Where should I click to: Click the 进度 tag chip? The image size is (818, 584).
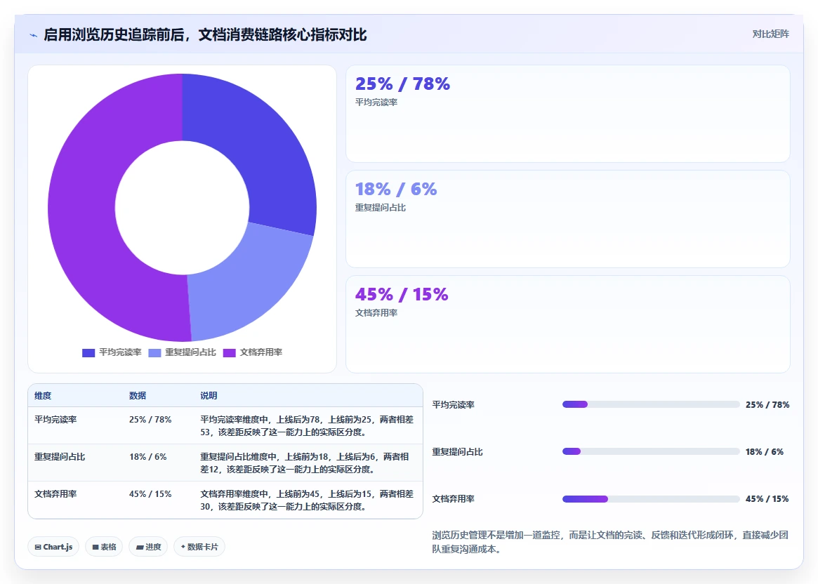(x=148, y=547)
